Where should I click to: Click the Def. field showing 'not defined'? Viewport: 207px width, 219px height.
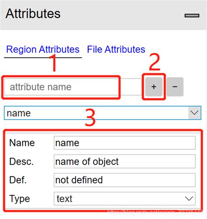(124, 180)
